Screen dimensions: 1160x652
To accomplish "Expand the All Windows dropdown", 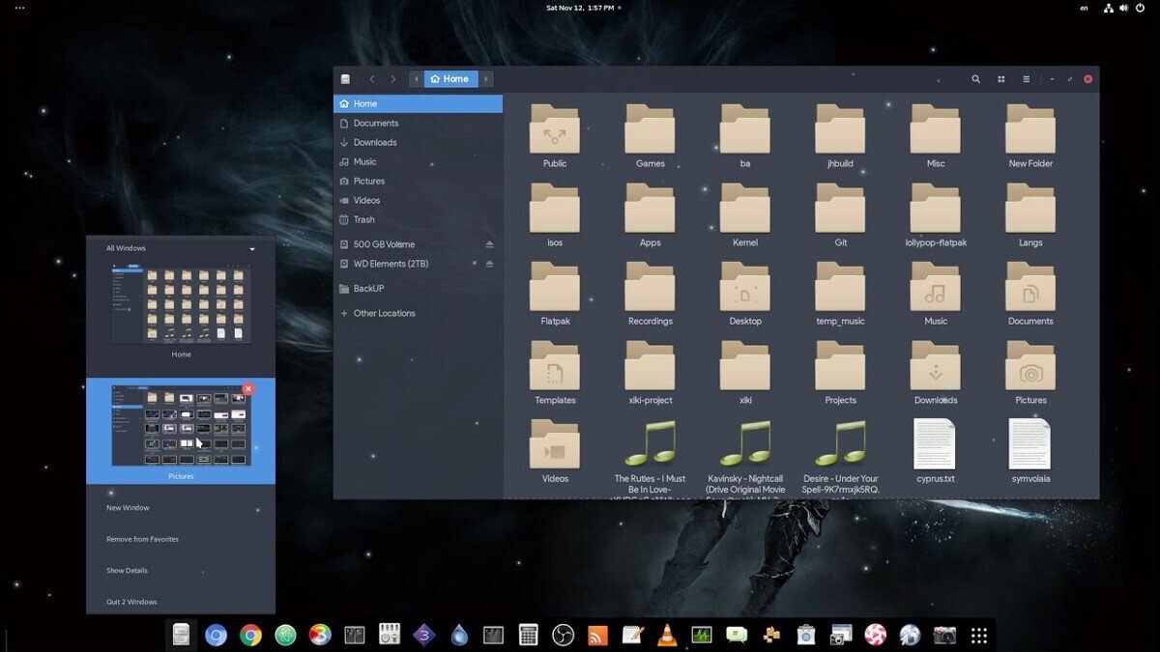I will coord(252,249).
